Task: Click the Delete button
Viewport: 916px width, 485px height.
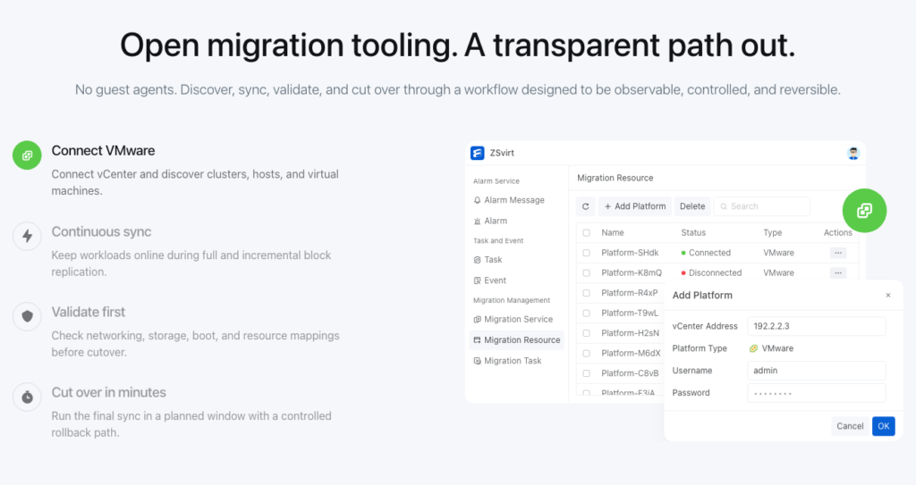Action: (x=692, y=206)
